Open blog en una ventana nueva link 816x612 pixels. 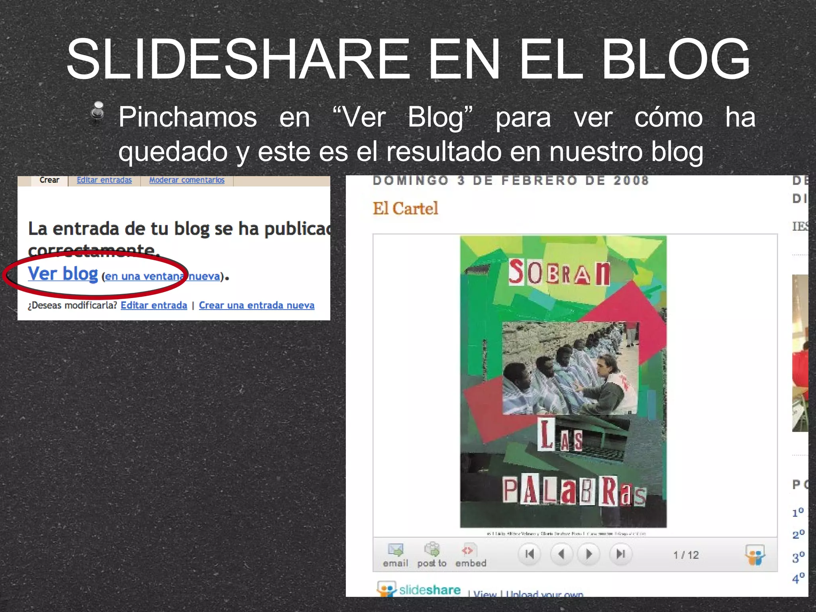pyautogui.click(x=162, y=276)
